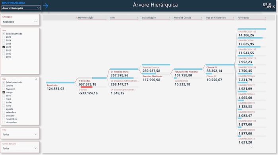Remove the Plano de Contas level X
Screen dimensions: 278x155
[x=201, y=18]
